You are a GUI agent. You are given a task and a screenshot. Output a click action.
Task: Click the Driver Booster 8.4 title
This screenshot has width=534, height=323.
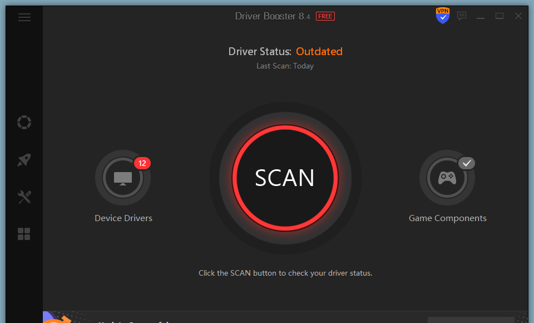click(x=273, y=16)
